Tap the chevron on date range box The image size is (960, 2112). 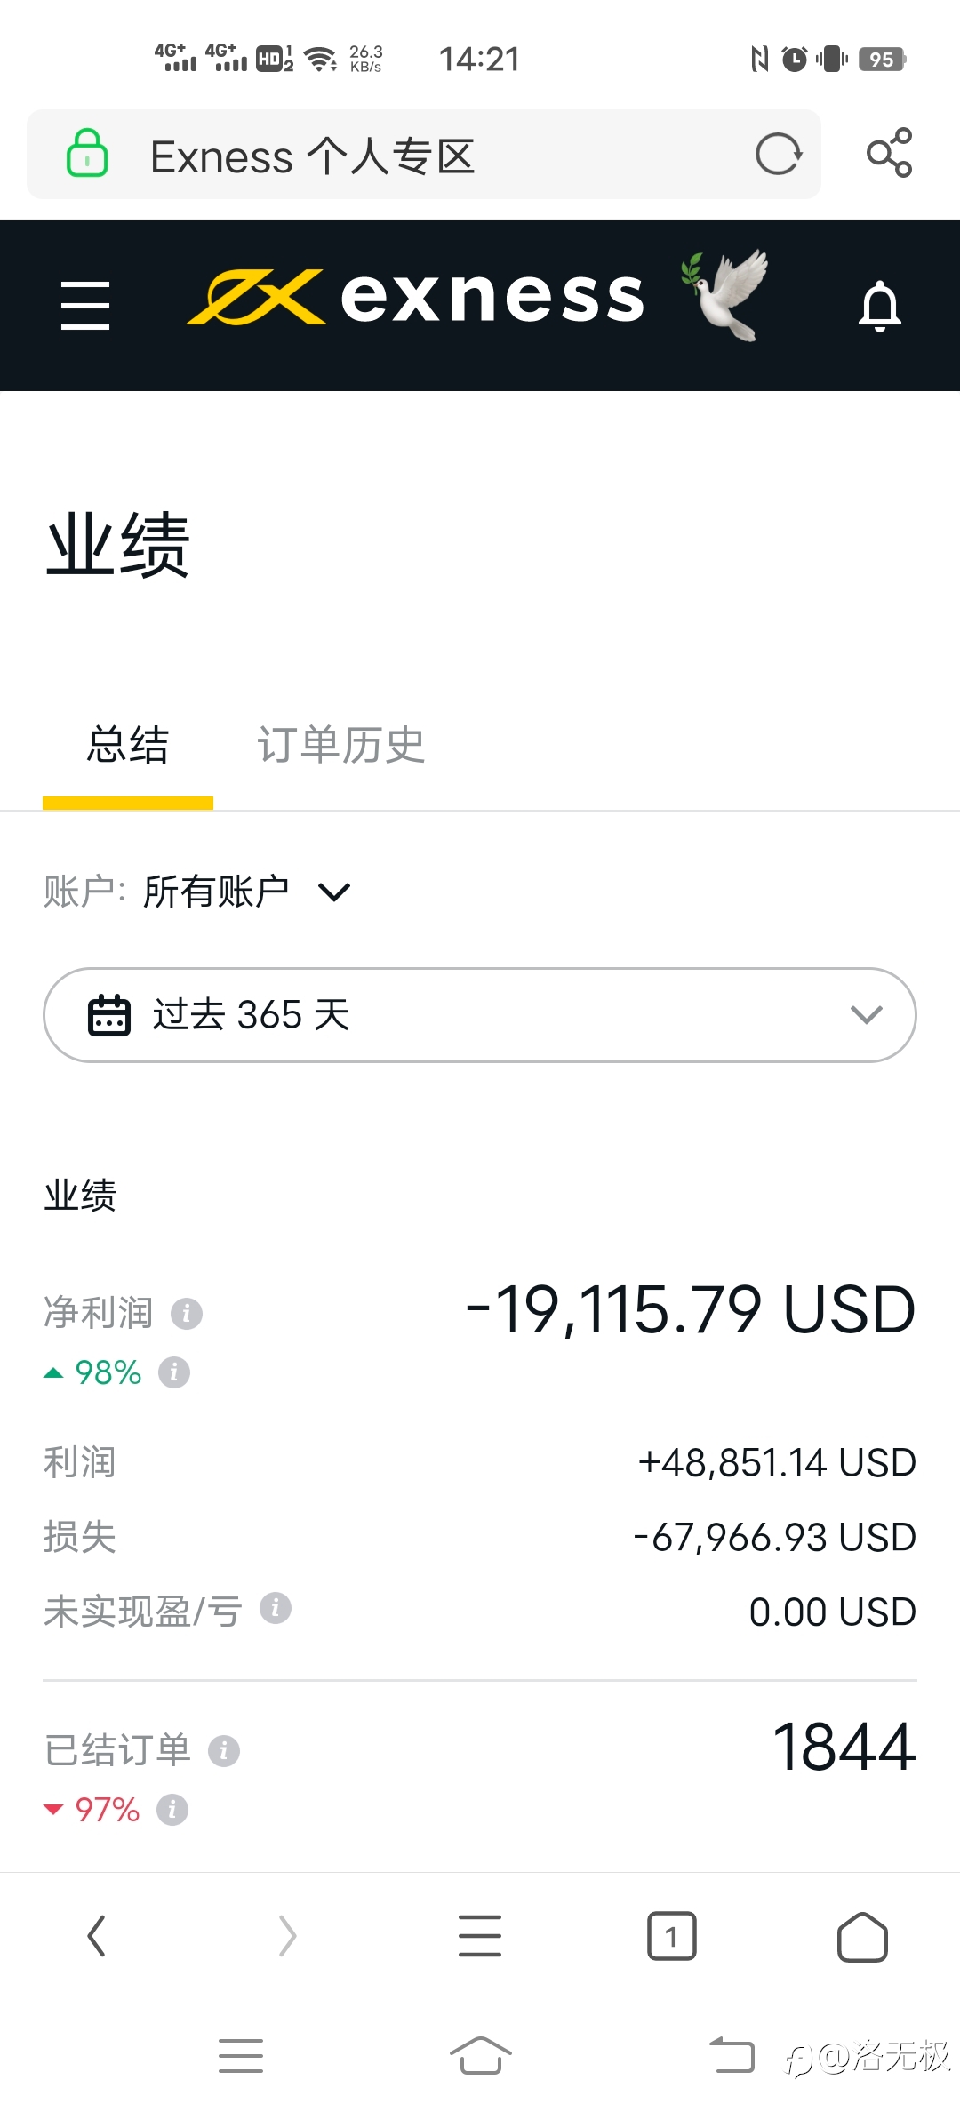coord(866,1015)
